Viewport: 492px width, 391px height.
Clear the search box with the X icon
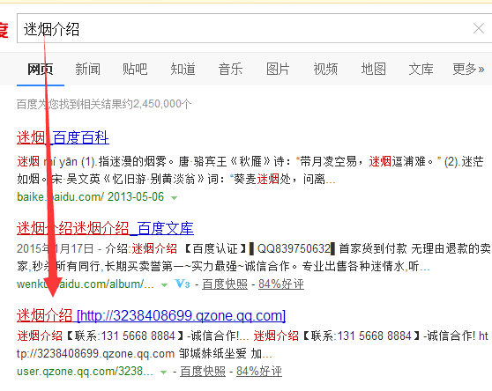[479, 28]
